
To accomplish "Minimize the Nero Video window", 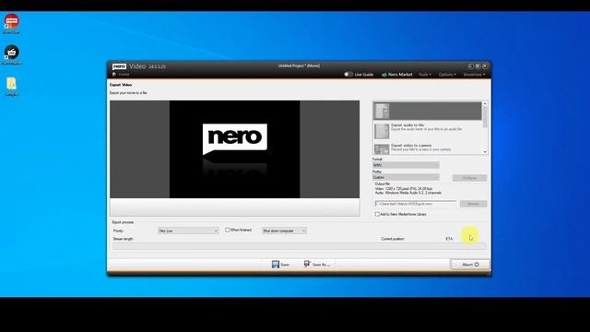I will (x=470, y=65).
